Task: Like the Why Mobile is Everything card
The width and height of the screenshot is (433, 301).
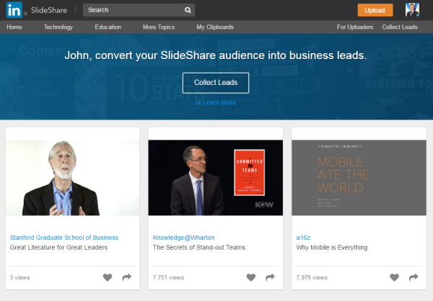Action: pyautogui.click(x=394, y=277)
